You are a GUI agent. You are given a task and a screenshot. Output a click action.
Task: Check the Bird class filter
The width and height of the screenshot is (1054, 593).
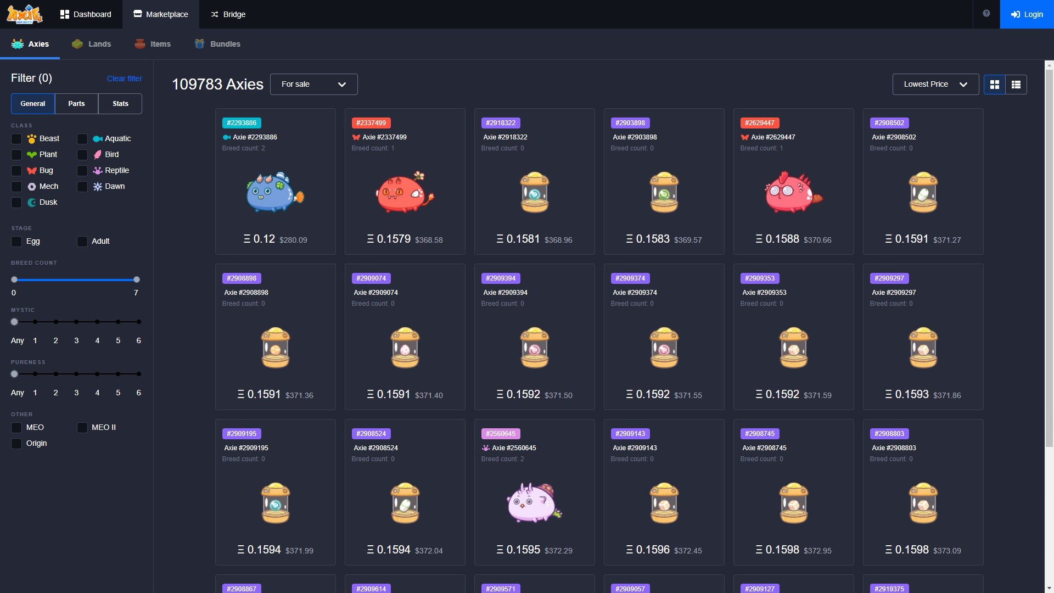[82, 154]
